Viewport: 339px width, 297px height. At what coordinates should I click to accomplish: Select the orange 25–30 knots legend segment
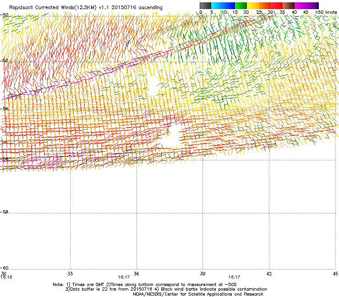265,5
